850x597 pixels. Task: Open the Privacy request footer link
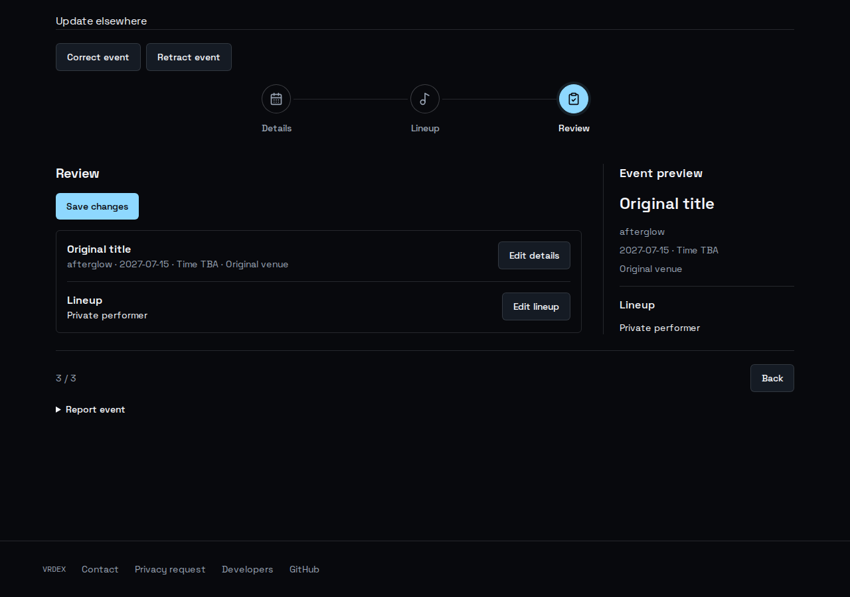coord(170,569)
